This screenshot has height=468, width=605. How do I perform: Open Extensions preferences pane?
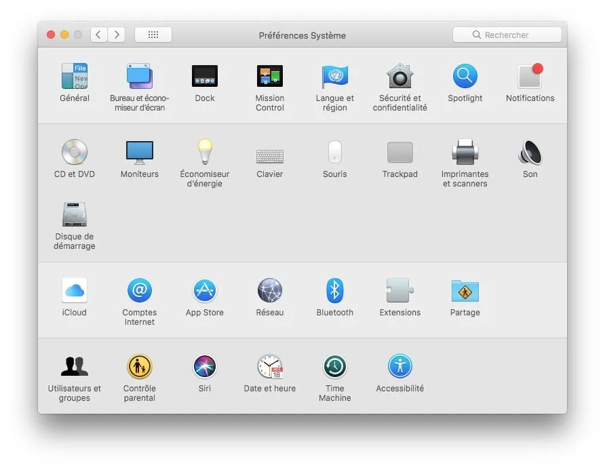point(399,290)
